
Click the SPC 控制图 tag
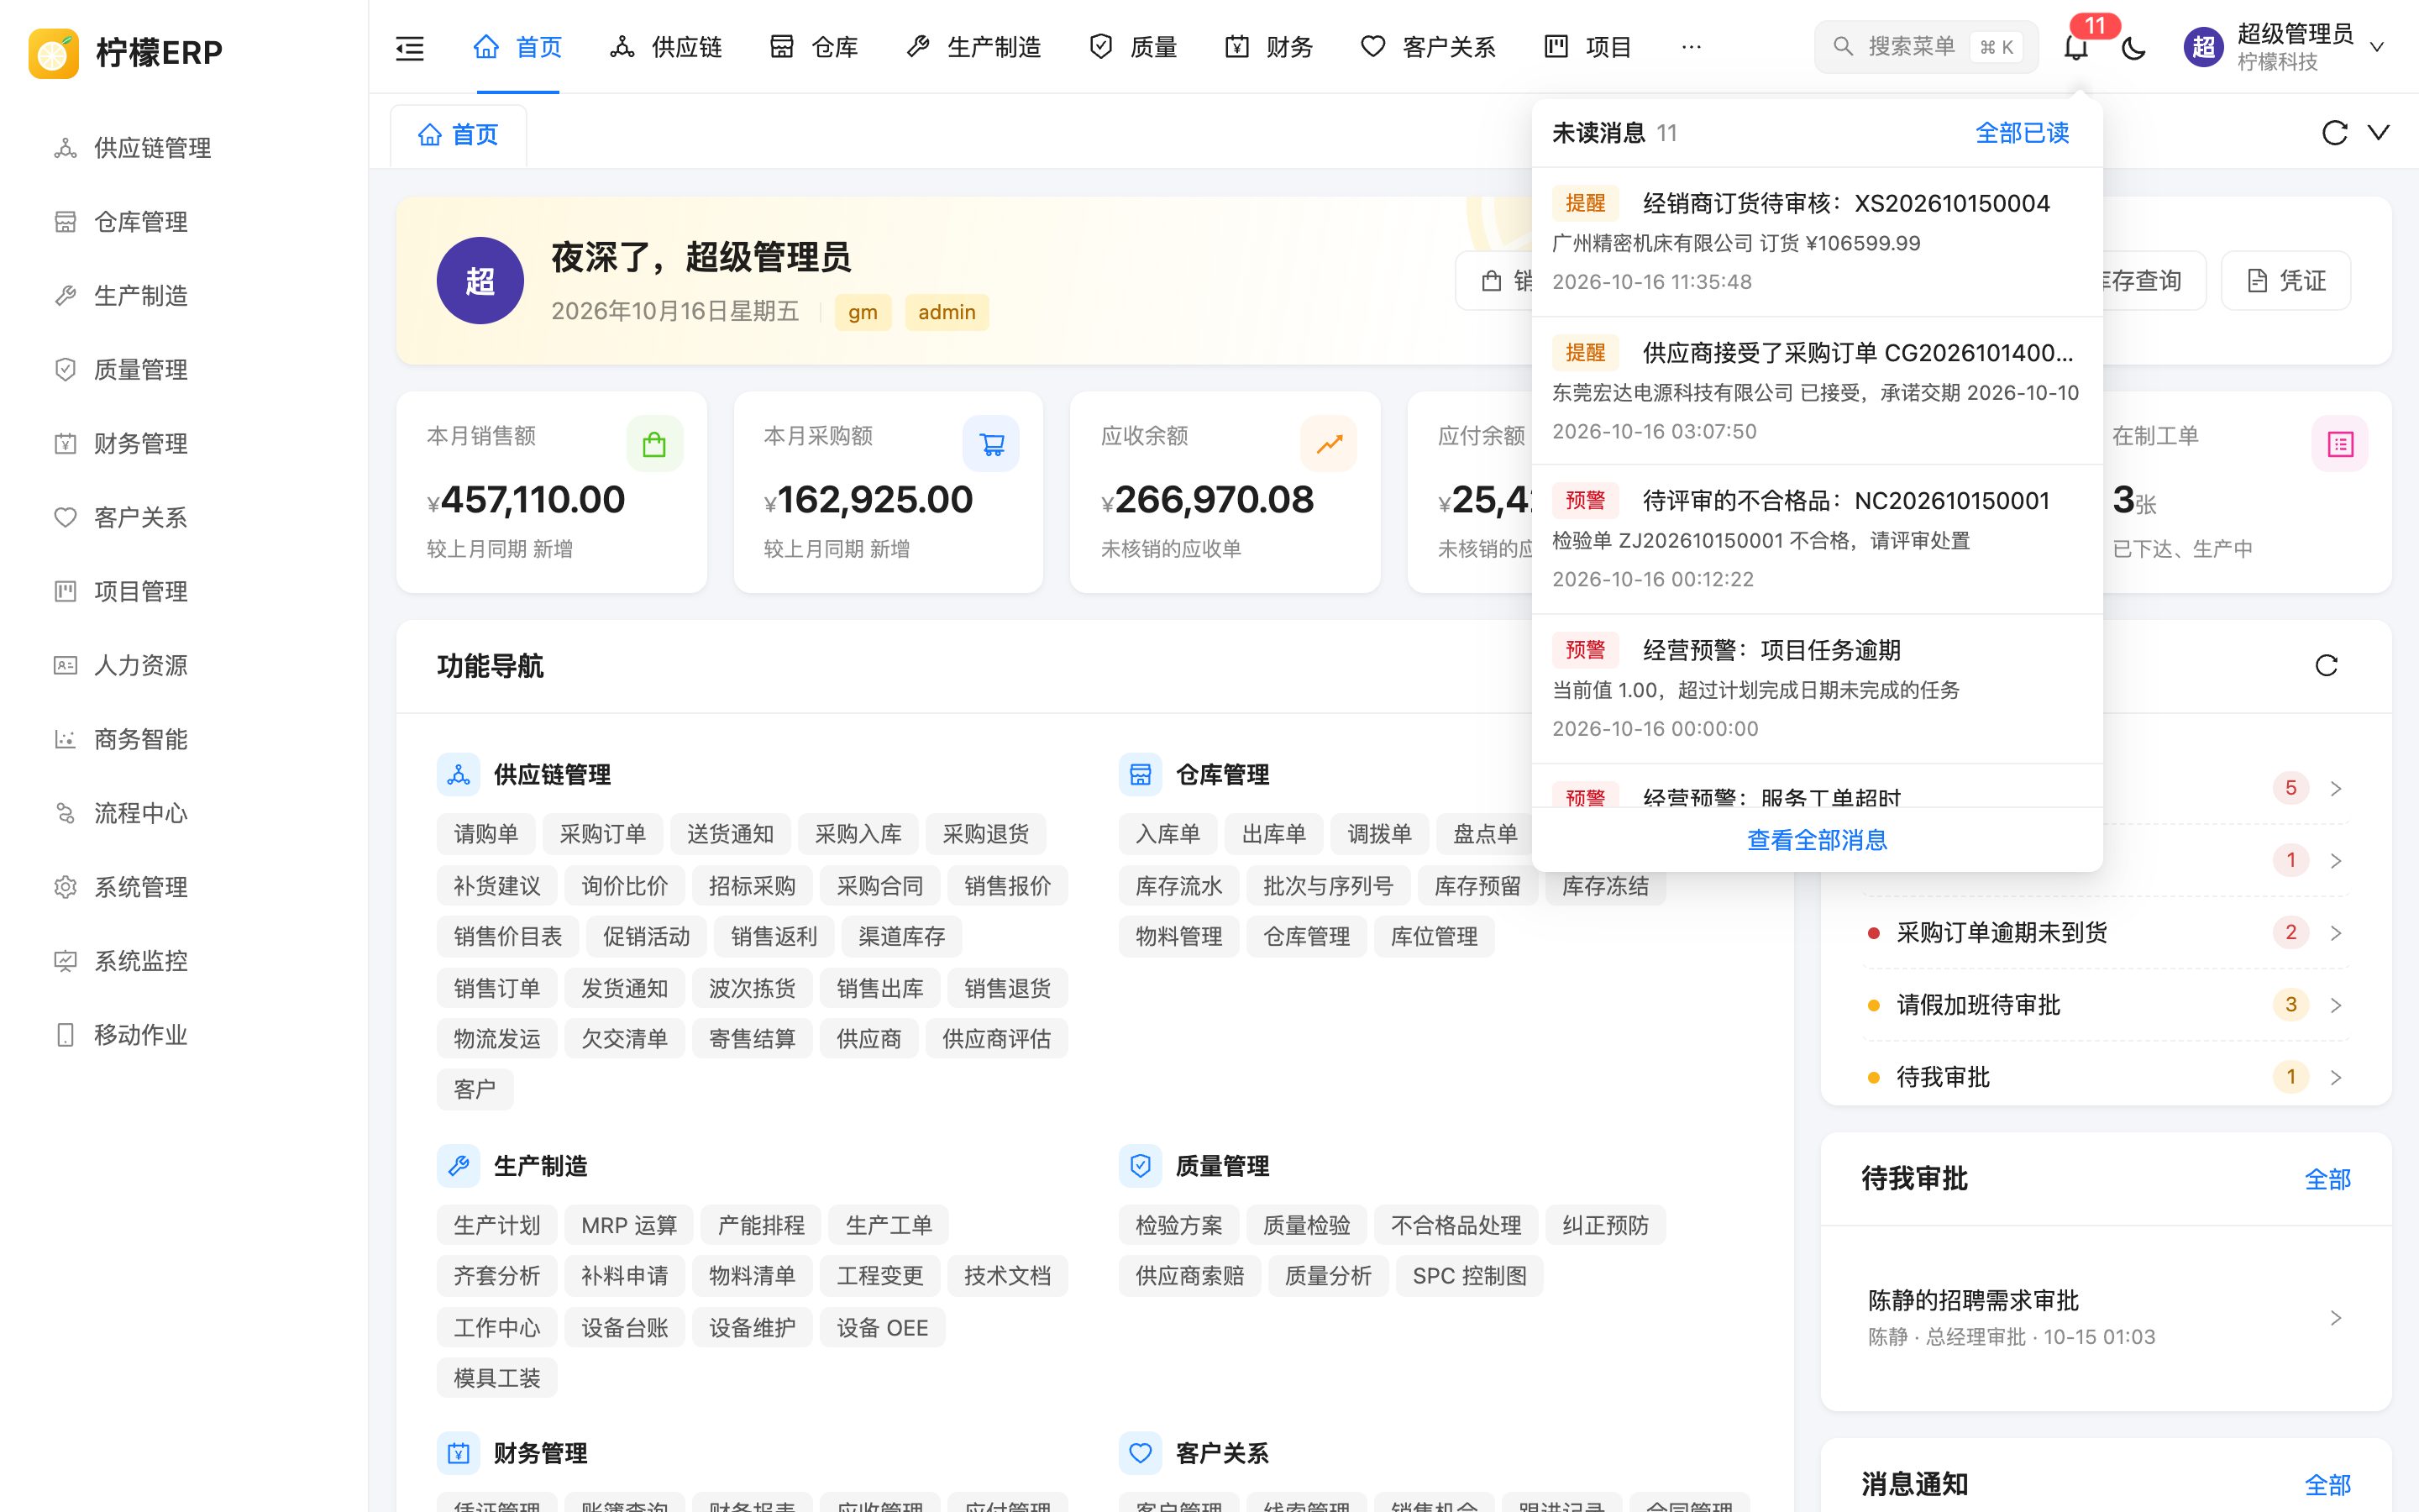[x=1469, y=1276]
